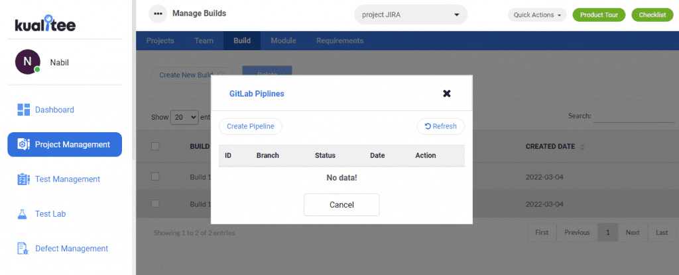Click the Create Pipeline button
This screenshot has height=275, width=679.
tap(250, 126)
